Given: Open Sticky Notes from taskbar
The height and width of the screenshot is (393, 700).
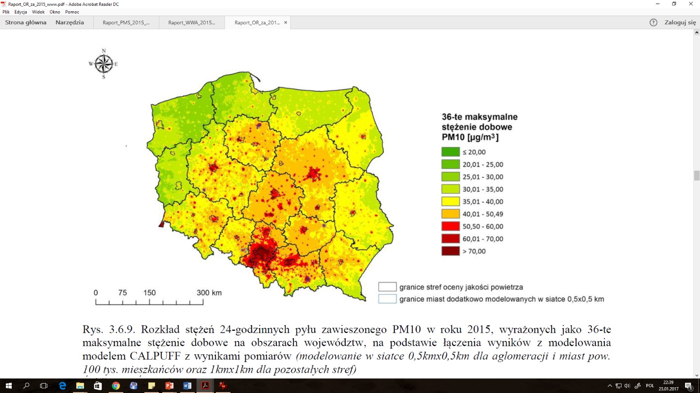Looking at the screenshot, I should point(151,386).
